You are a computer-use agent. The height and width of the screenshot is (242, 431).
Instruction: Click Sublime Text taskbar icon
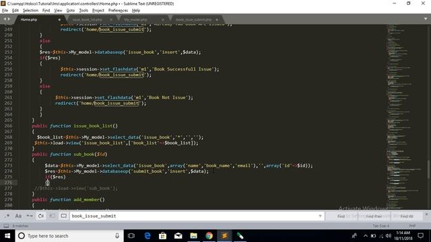[224, 236]
